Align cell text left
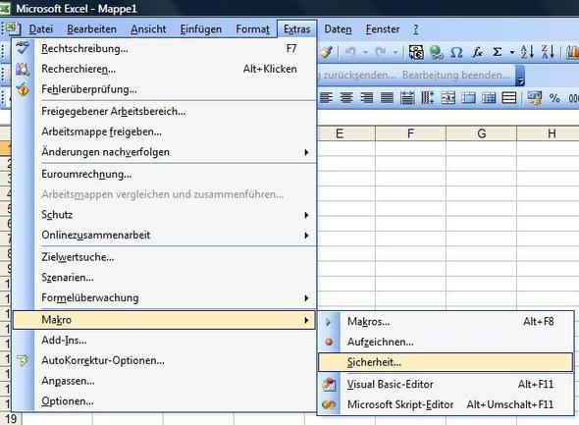 tap(326, 98)
